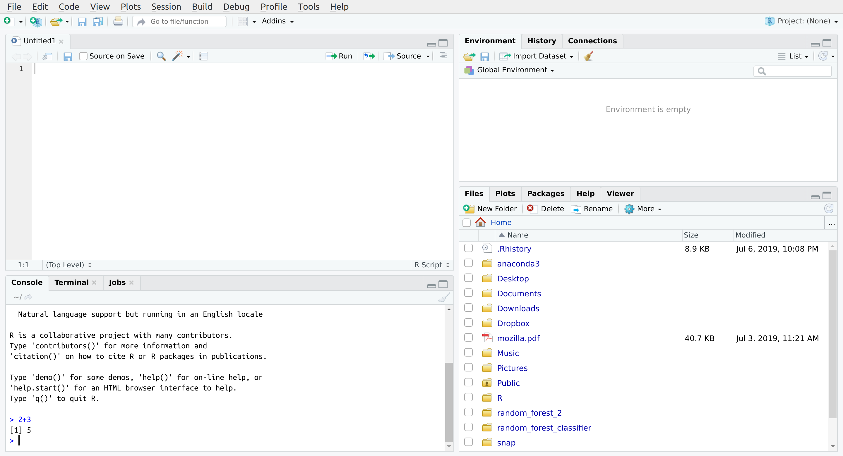This screenshot has width=843, height=456.
Task: Click the Environment search field
Action: click(x=792, y=71)
